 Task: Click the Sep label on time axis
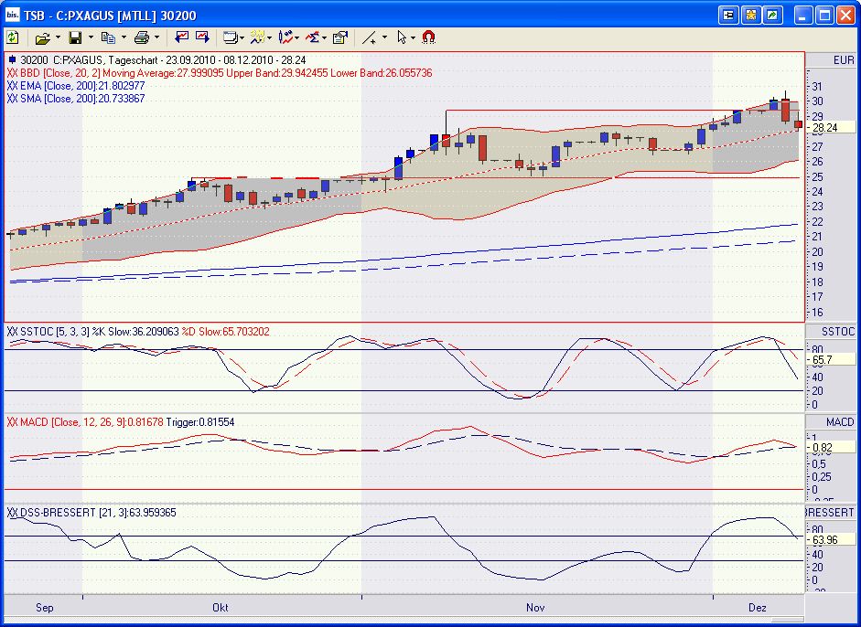click(x=45, y=607)
